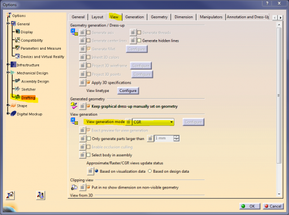289x215 pixels.
Task: Click the lock icon beside Generate hidden lines
Action: pos(133,41)
